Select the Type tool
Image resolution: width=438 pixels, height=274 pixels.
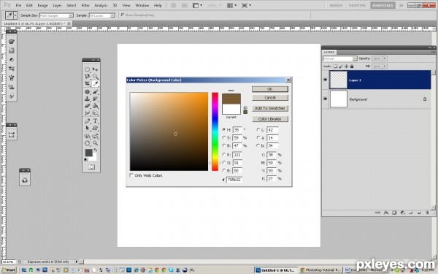[x=95, y=121]
